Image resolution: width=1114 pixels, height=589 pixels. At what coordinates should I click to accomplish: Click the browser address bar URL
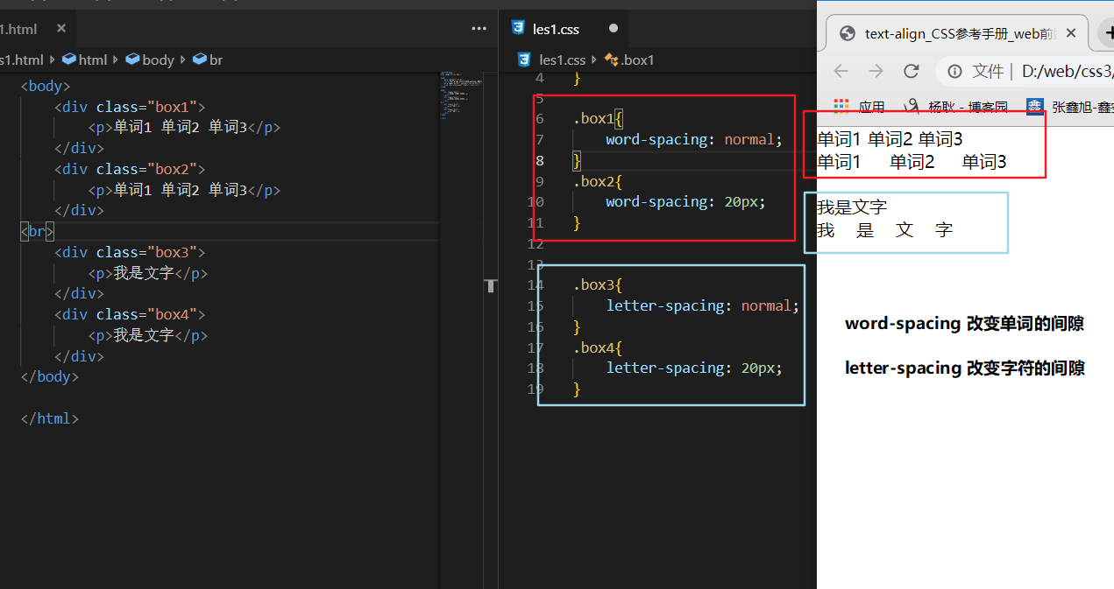pos(1065,71)
